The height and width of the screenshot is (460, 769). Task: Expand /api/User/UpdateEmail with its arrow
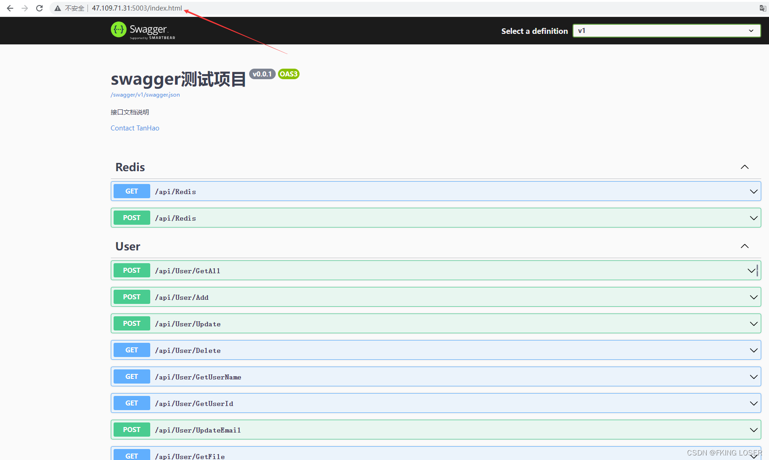(753, 430)
